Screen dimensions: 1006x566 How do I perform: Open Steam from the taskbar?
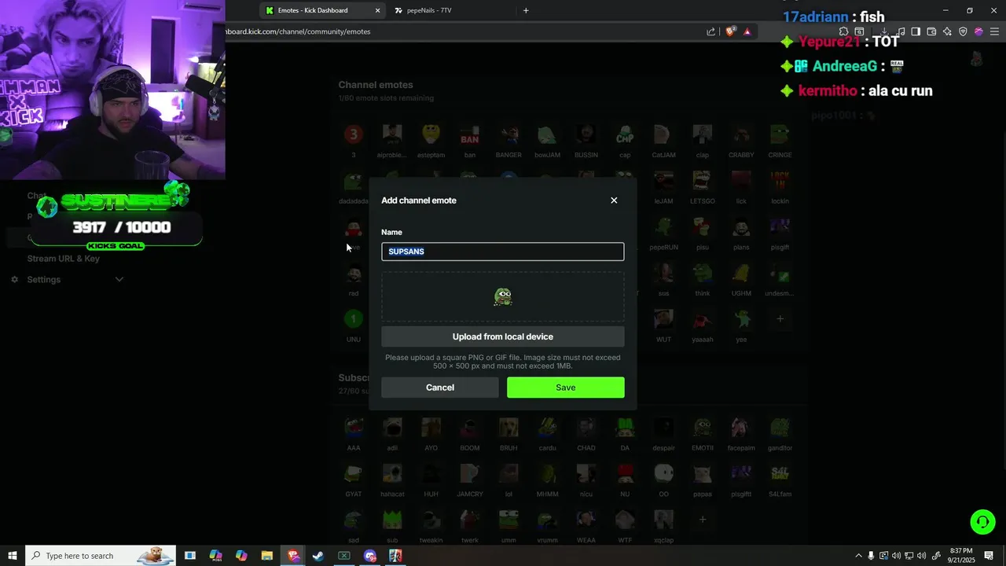pyautogui.click(x=318, y=556)
